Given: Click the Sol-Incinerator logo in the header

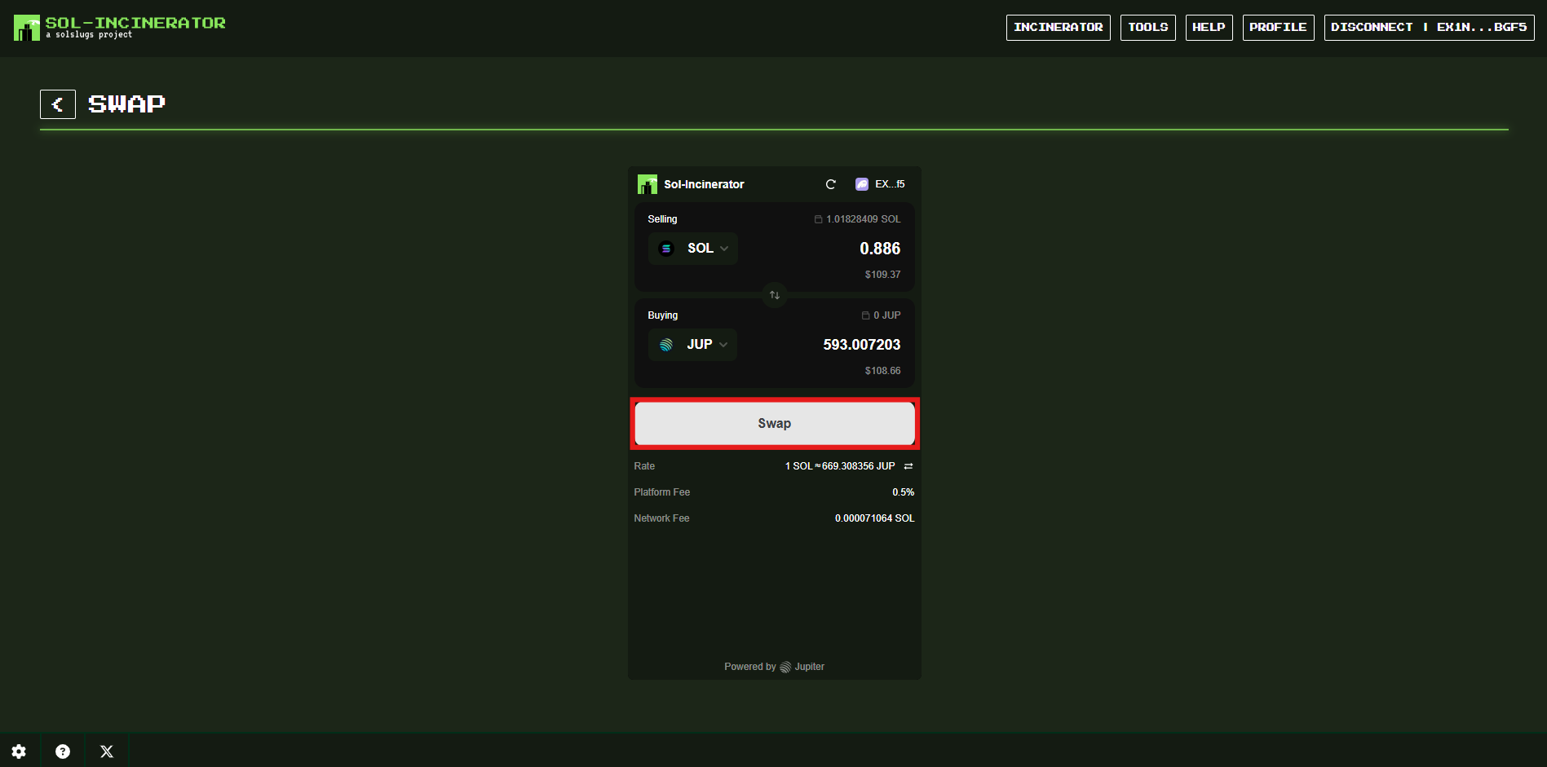Looking at the screenshot, I should point(120,27).
